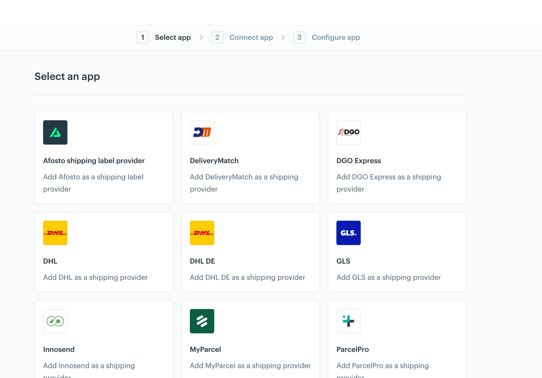
Task: Select the DHL DE logo icon
Action: (202, 233)
